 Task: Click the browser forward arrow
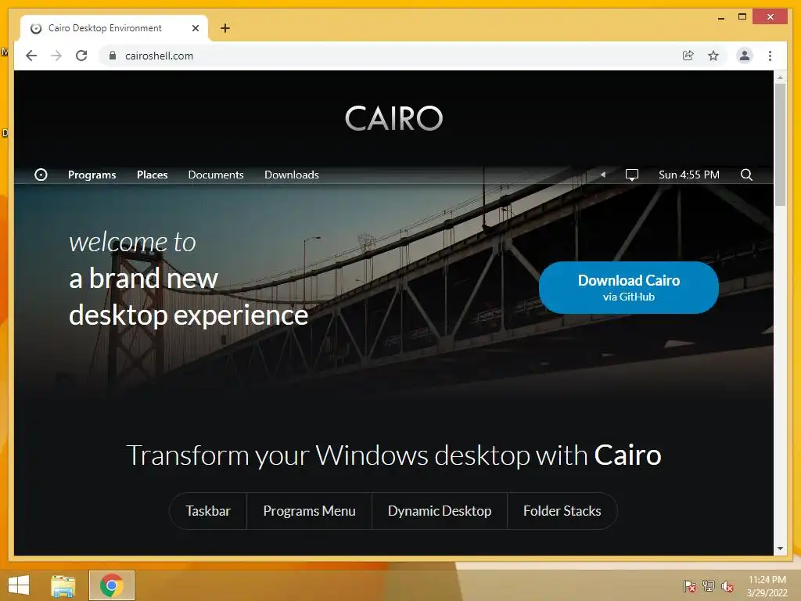[56, 56]
